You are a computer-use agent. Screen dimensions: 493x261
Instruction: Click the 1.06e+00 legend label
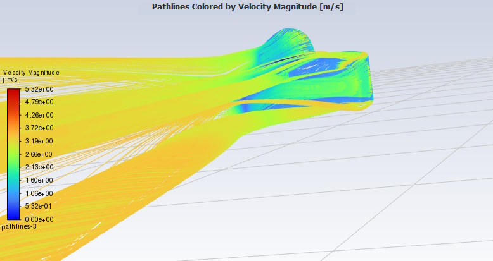click(x=38, y=193)
